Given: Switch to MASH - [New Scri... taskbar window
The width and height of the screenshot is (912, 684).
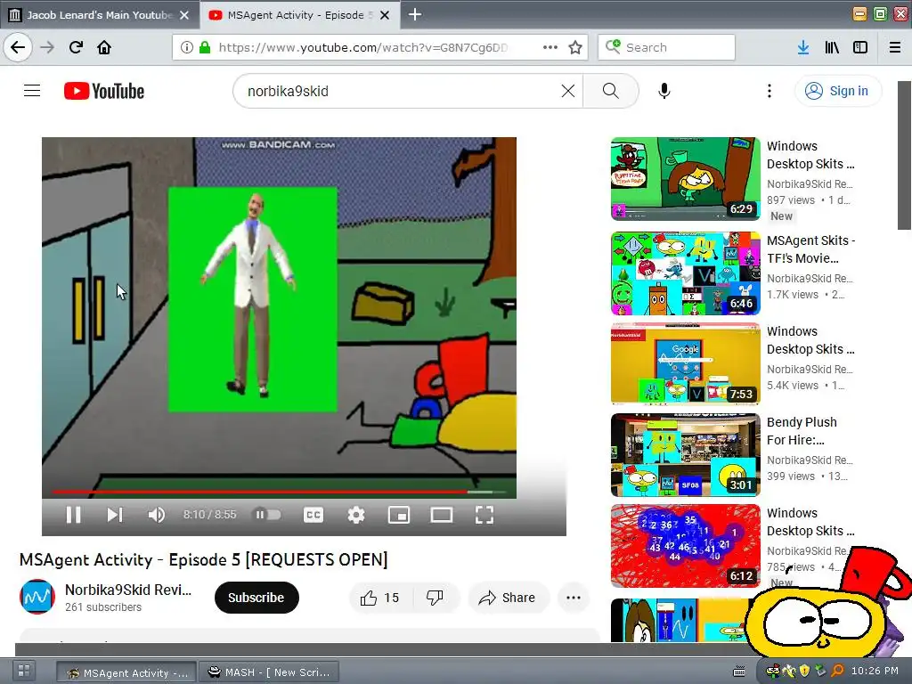Looking at the screenshot, I should pos(269,672).
